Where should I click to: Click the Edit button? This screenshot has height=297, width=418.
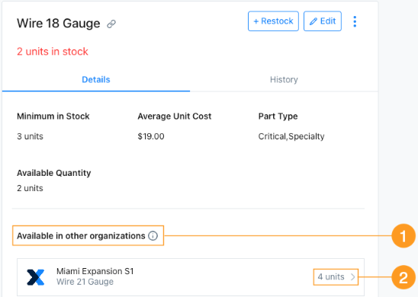[323, 21]
